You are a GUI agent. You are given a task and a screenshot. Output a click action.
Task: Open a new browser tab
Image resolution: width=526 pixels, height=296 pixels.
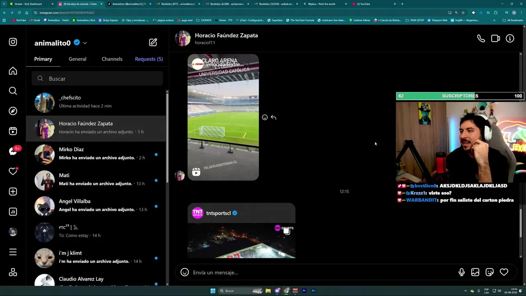(x=402, y=4)
